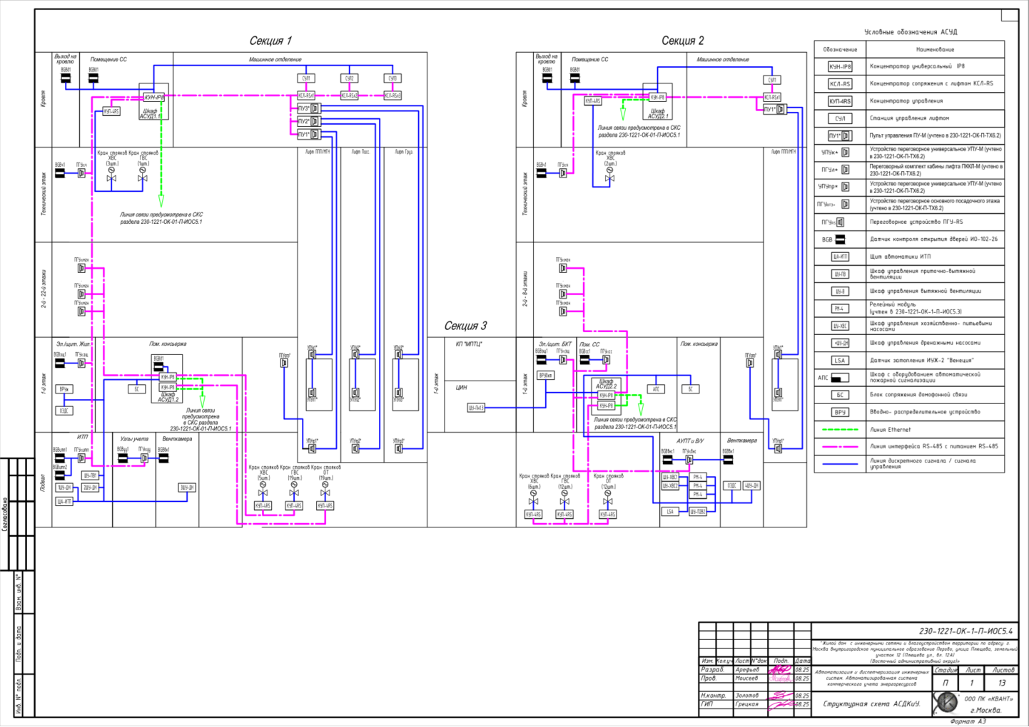Pick the green Ethernet line sample in legend
The height and width of the screenshot is (727, 1029).
[x=840, y=430]
